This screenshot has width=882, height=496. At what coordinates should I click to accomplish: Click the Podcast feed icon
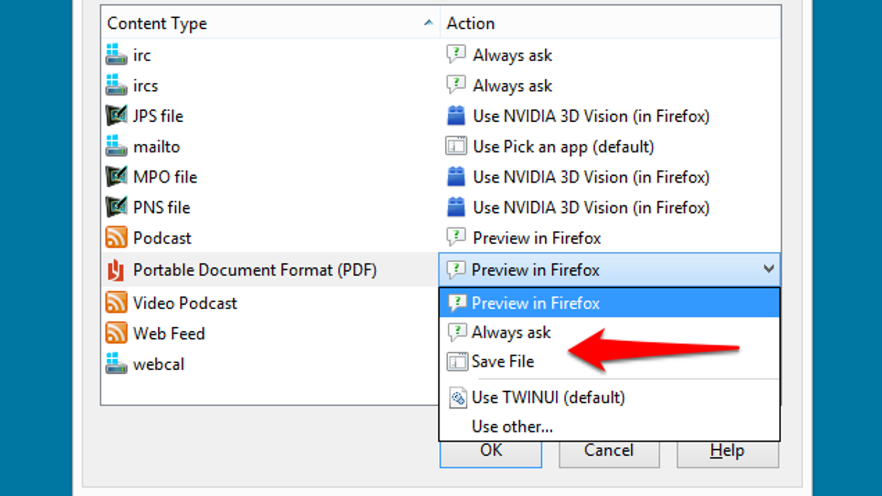116,238
